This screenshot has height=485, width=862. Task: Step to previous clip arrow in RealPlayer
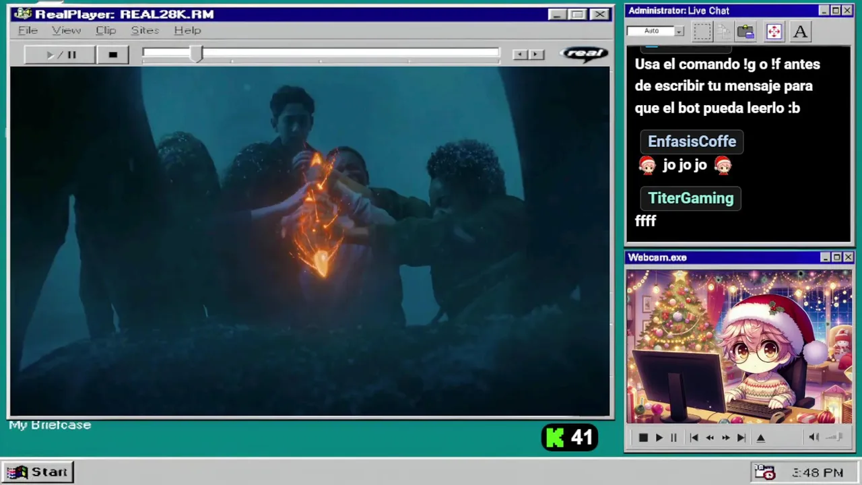coord(519,55)
